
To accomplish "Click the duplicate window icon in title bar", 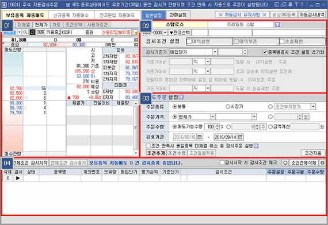I will tap(284, 5).
